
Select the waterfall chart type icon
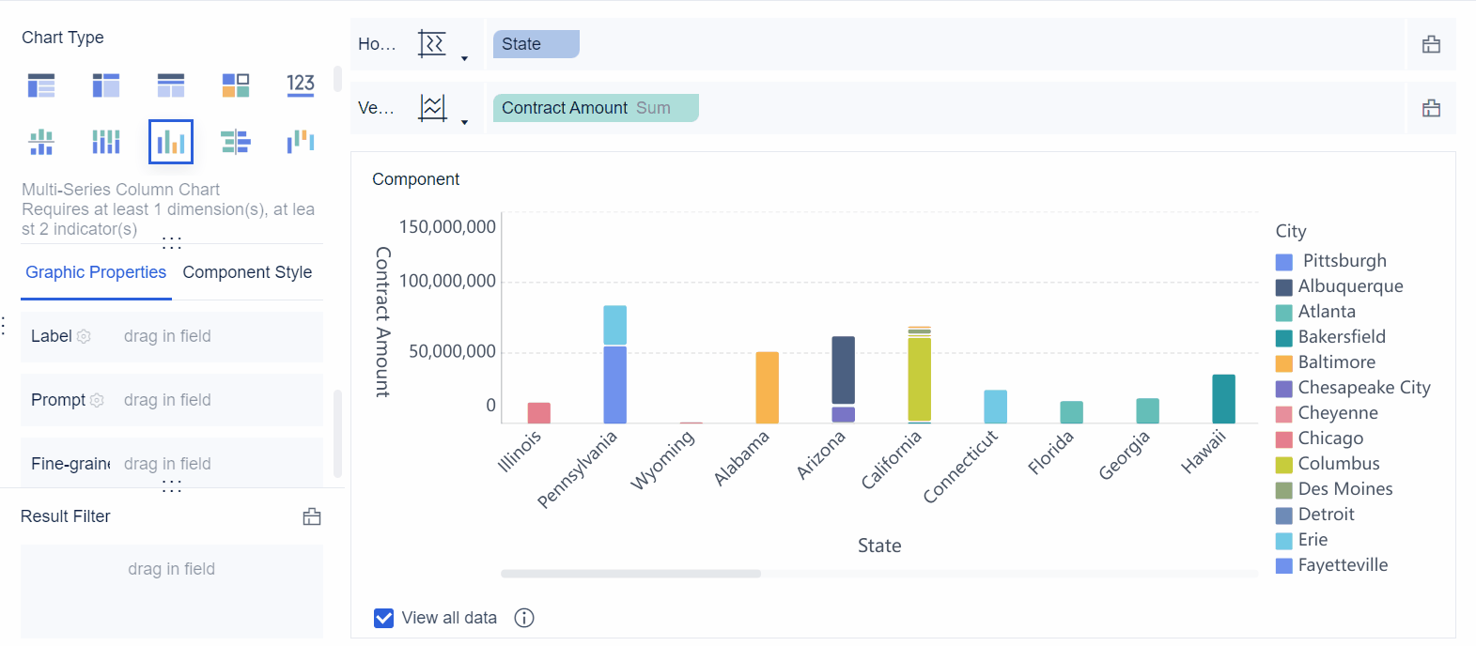click(301, 142)
